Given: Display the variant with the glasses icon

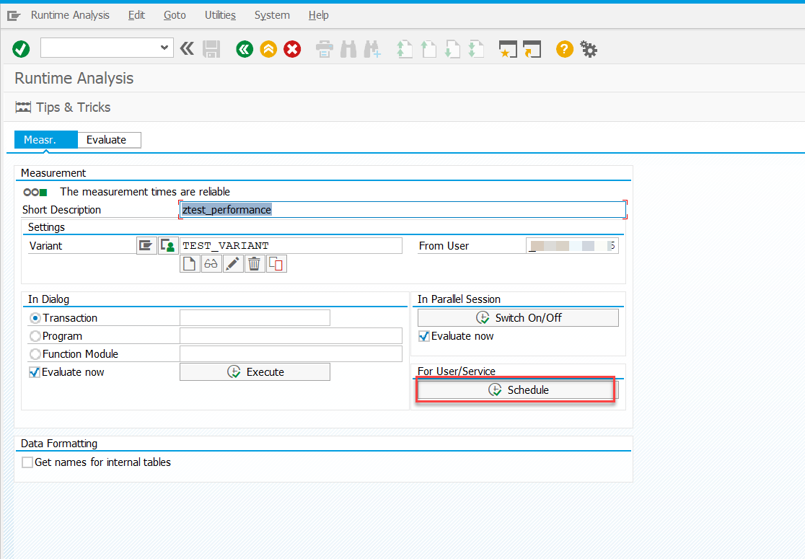Looking at the screenshot, I should (211, 263).
